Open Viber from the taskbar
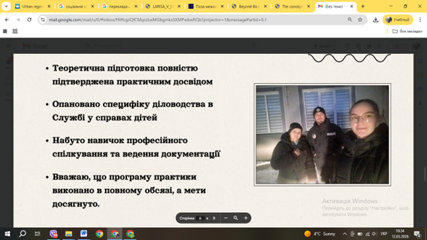Screen dimensions: 427x240 coord(53,234)
